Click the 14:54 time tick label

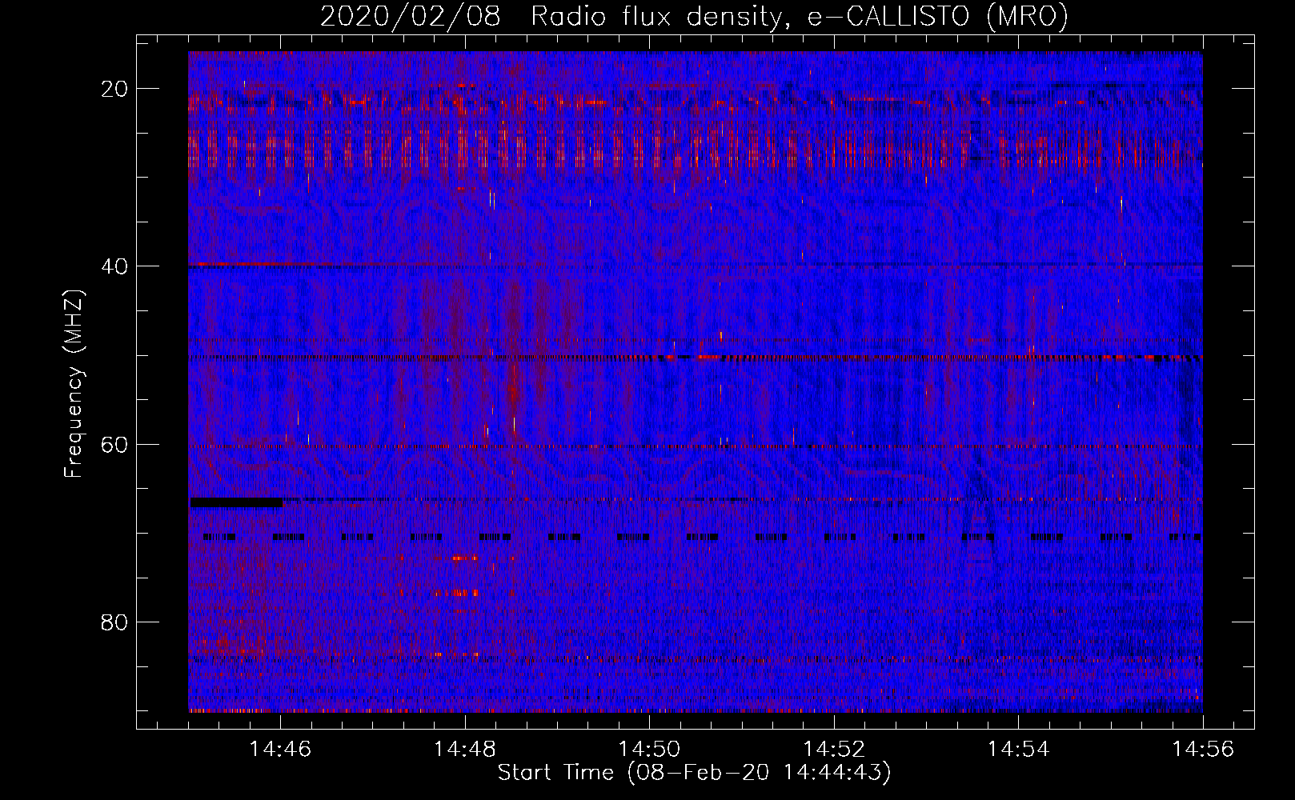point(1018,749)
